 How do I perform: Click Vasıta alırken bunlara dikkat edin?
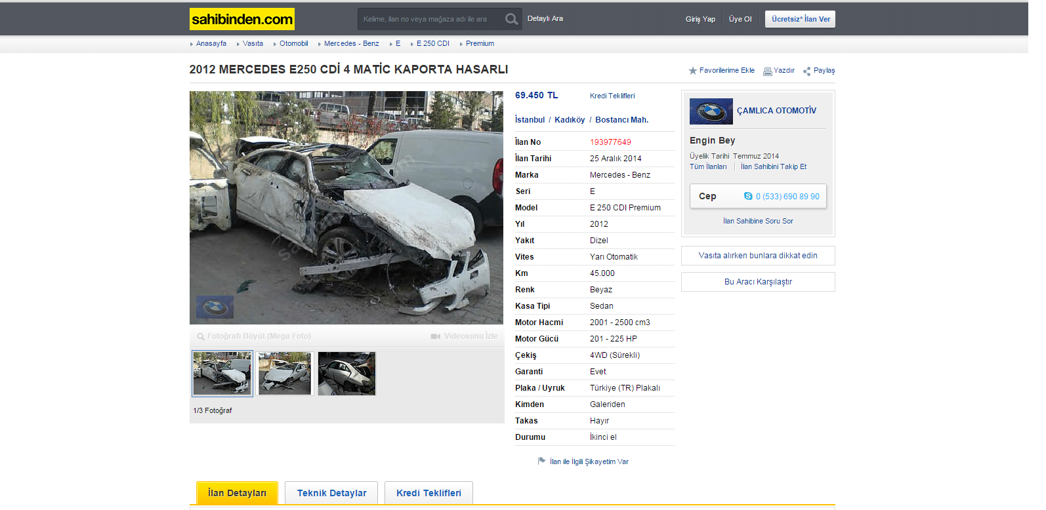(758, 256)
